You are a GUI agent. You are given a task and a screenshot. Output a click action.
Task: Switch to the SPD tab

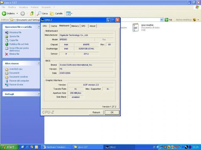point(83,26)
